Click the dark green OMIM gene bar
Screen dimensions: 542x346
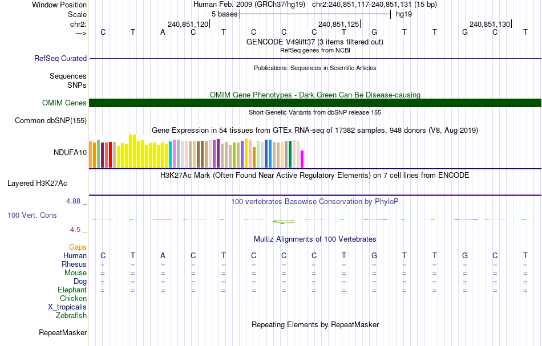coord(315,103)
